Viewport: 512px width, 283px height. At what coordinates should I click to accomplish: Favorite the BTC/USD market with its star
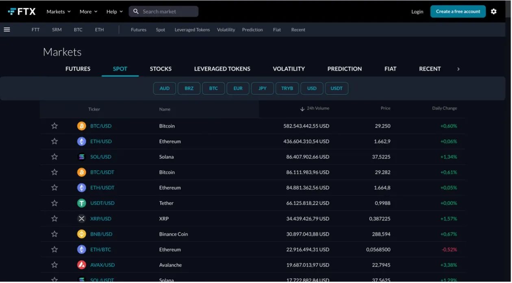pyautogui.click(x=54, y=126)
